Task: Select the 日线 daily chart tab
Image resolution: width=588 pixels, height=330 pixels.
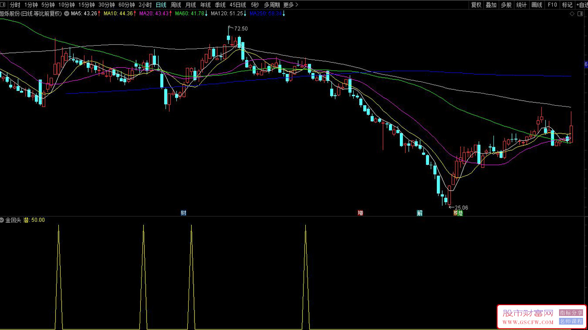Action: click(x=161, y=5)
